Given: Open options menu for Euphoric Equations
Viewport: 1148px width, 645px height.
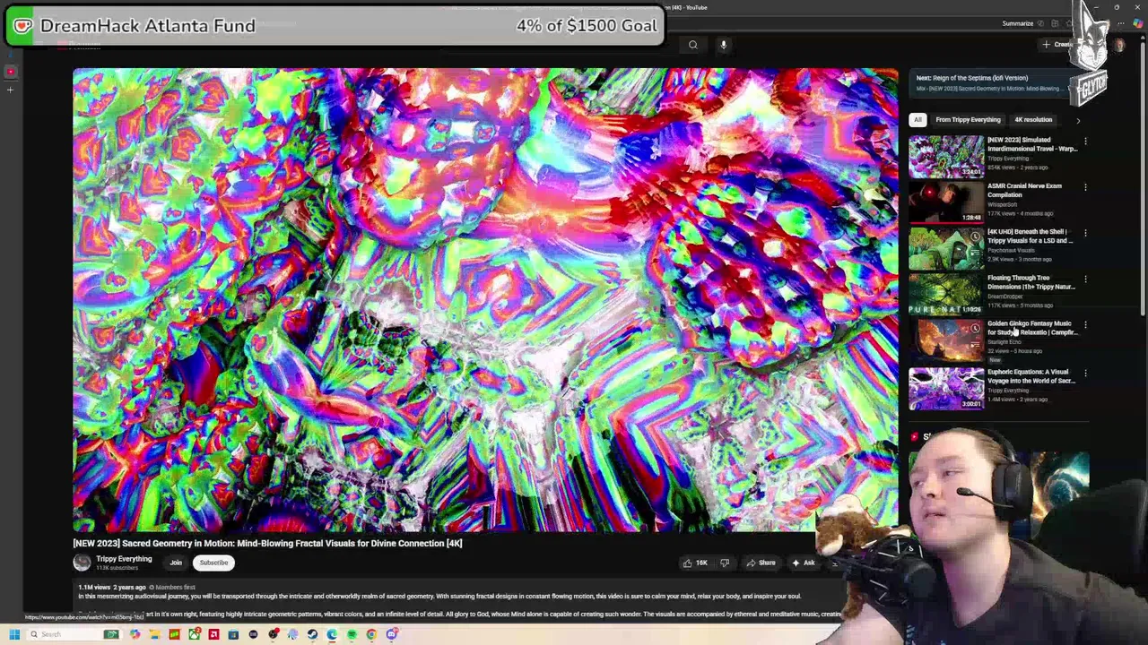Looking at the screenshot, I should coord(1085,373).
